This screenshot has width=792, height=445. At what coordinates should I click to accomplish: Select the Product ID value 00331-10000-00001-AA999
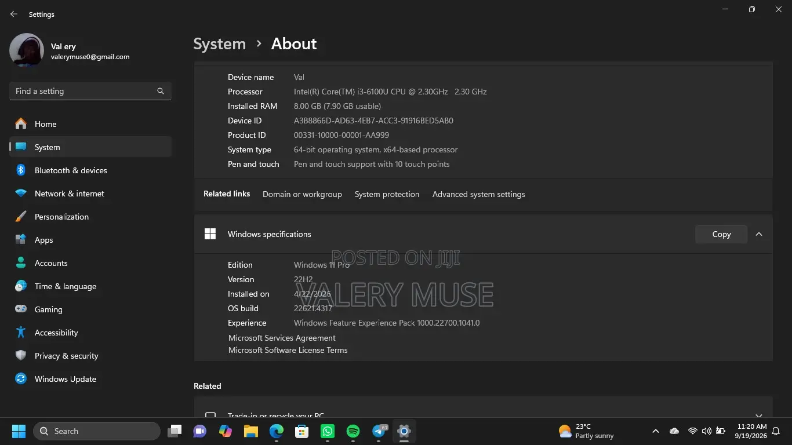coord(341,135)
